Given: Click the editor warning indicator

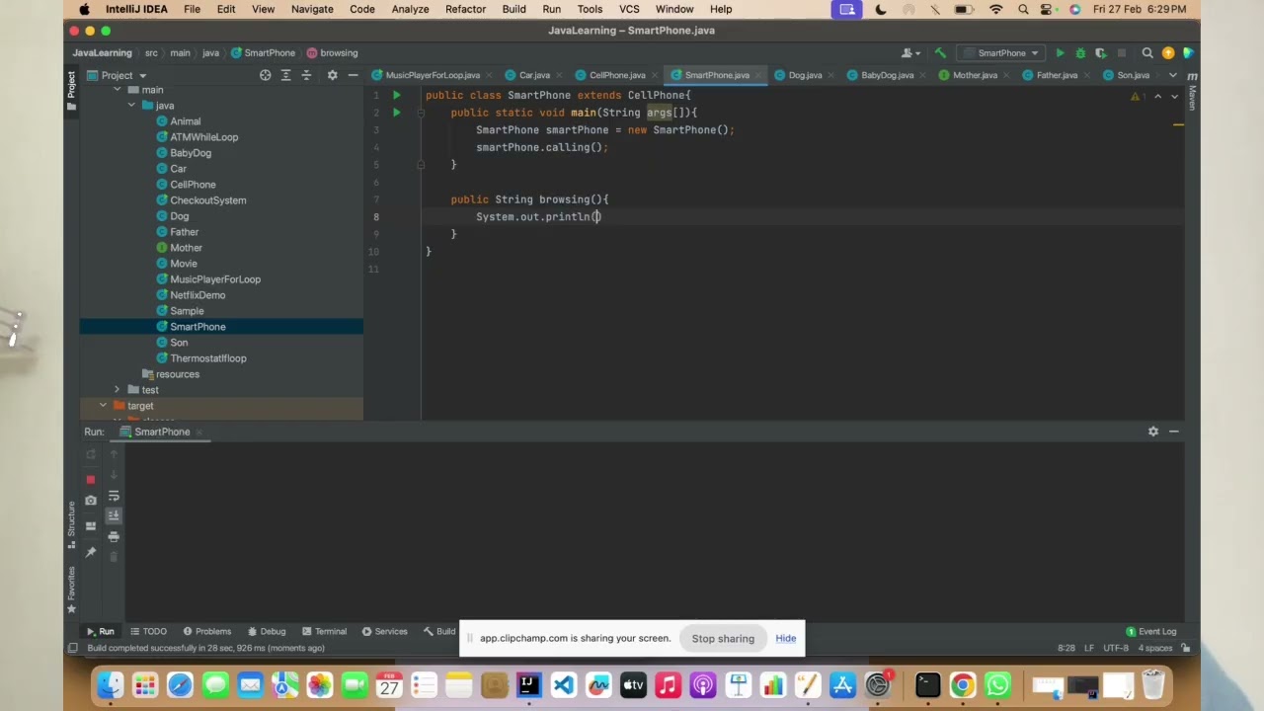Looking at the screenshot, I should (1138, 97).
